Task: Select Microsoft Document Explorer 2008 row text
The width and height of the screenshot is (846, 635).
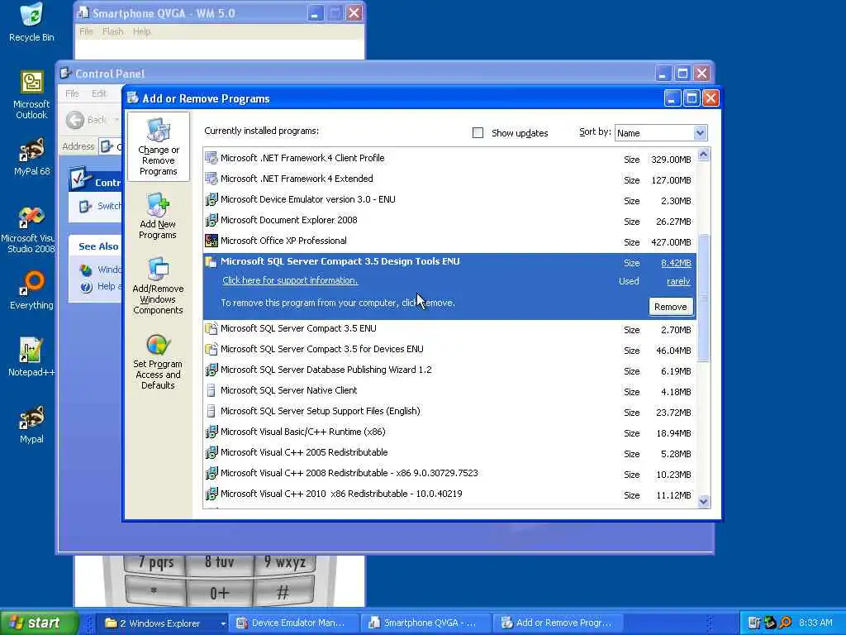Action: [288, 220]
